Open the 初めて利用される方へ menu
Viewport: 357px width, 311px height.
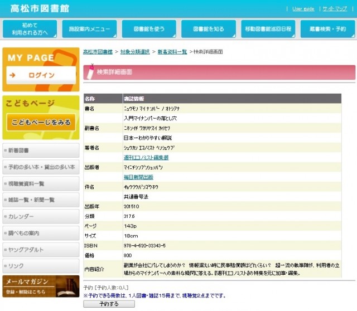pyautogui.click(x=30, y=29)
